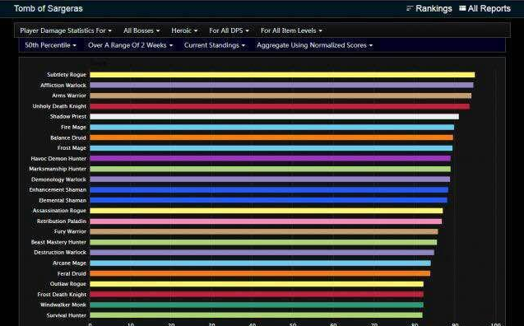Screen dimensions: 524x326
Task: Click the Elemental Shaman label
Action: coord(63,200)
